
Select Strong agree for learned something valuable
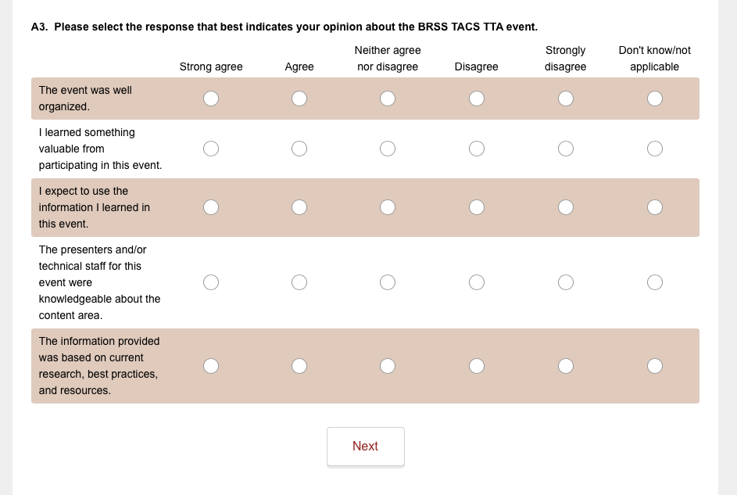211,149
